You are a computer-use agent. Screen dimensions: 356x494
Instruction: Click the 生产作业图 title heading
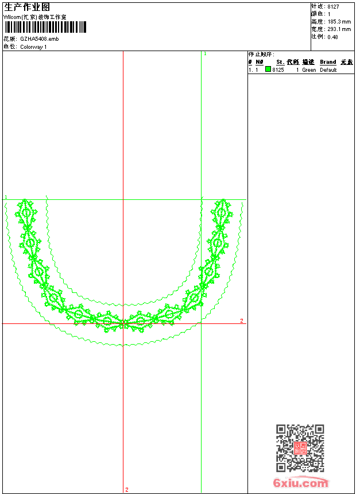[27, 7]
